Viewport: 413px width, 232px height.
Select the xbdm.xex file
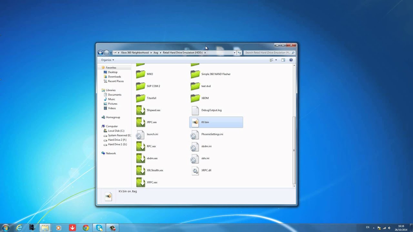(147, 158)
